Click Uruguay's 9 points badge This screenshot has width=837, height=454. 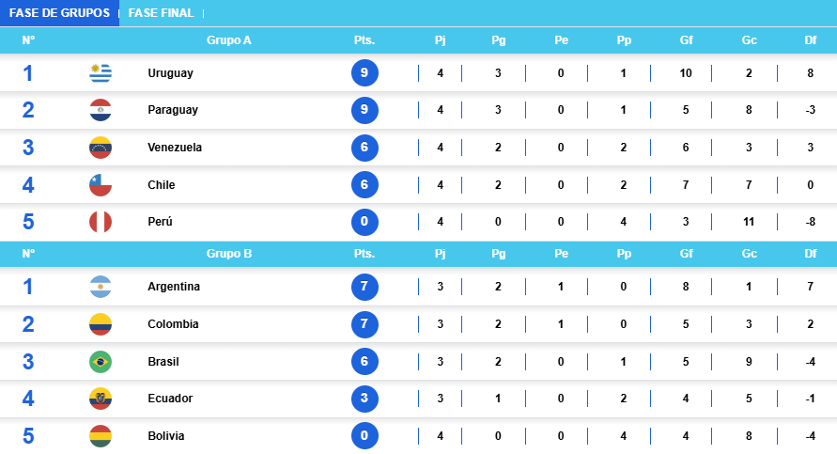pos(364,73)
